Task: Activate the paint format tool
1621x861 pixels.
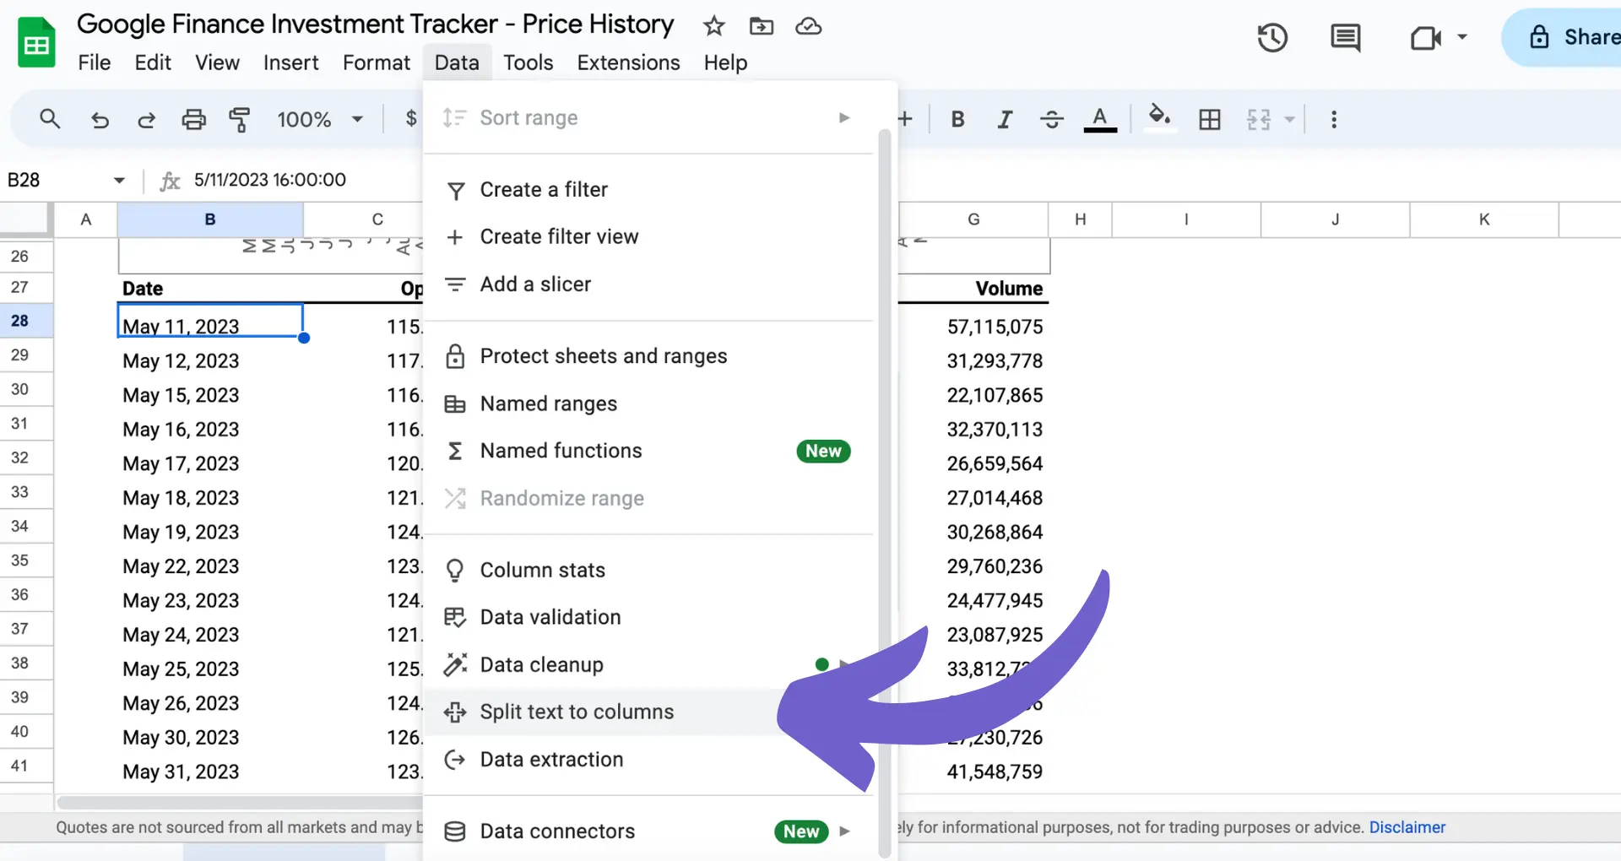Action: (240, 119)
